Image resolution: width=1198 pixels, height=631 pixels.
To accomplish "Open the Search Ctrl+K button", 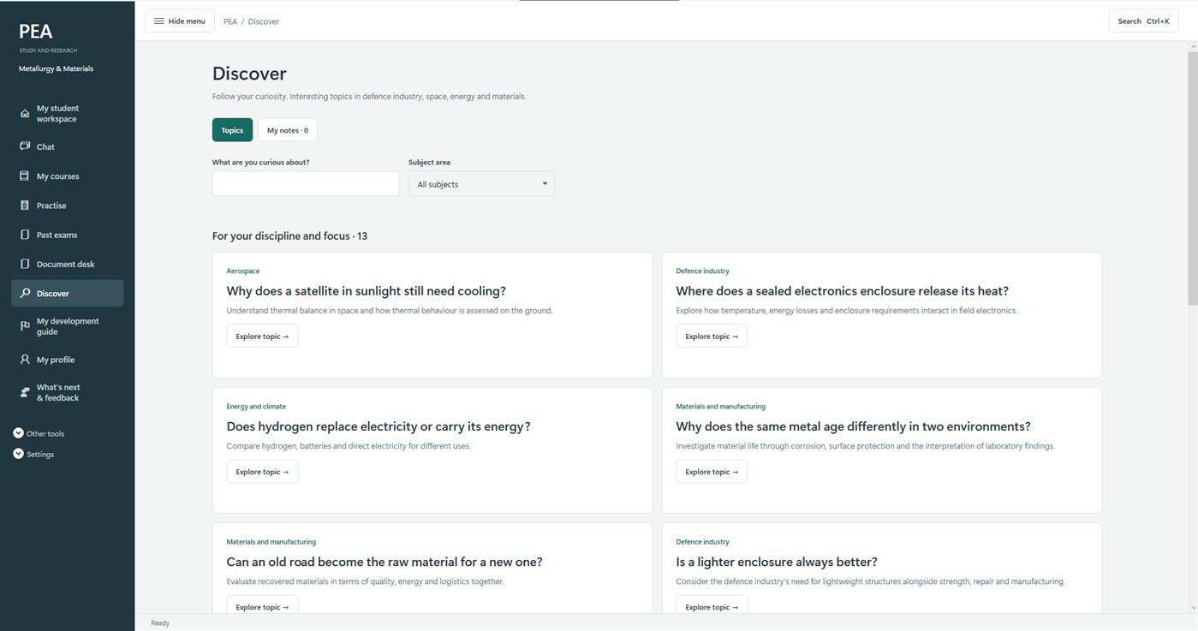I will [x=1143, y=21].
